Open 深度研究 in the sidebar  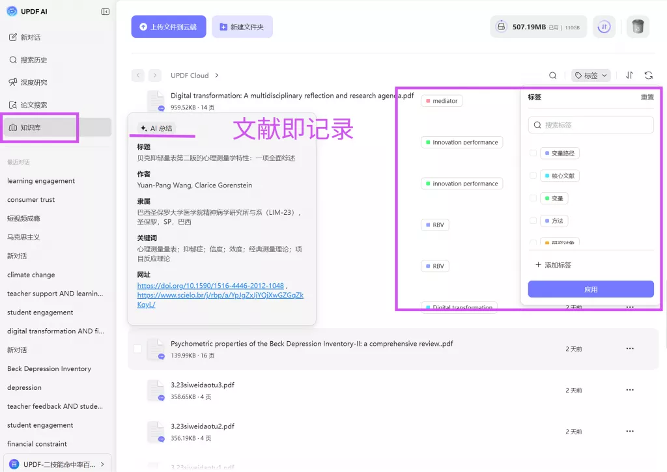34,83
